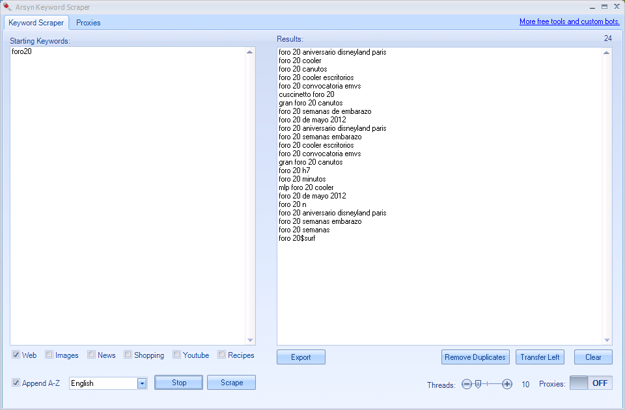Image resolution: width=625 pixels, height=410 pixels.
Task: Enable the Images search checkbox
Action: [49, 355]
